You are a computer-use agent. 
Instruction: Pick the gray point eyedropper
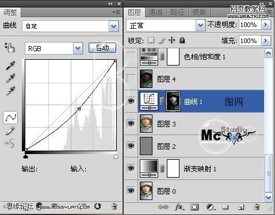[10, 78]
